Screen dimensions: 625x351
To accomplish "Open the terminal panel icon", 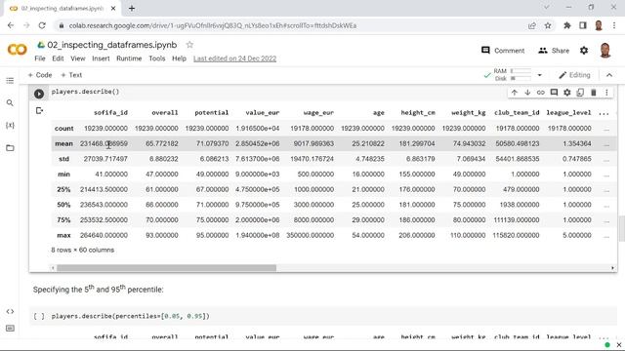I will 10,329.
